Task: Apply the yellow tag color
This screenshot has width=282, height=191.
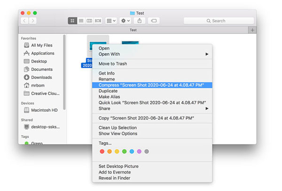Action: [x=117, y=152]
